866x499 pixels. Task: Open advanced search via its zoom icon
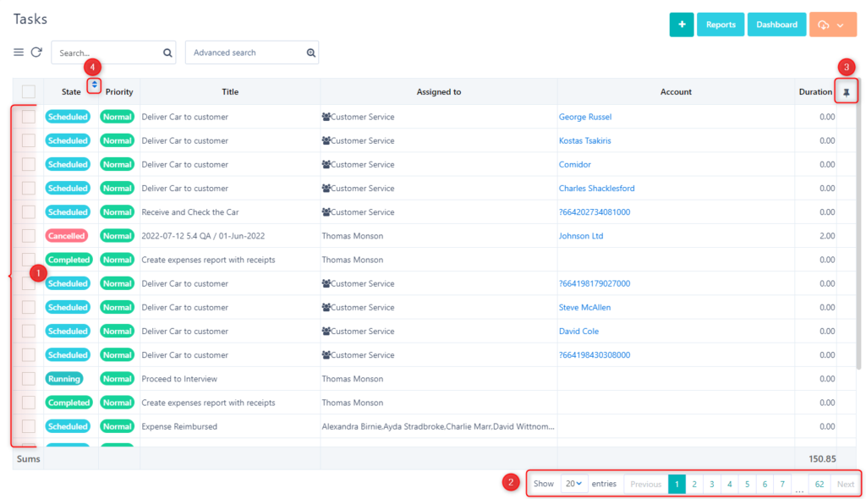(x=311, y=52)
